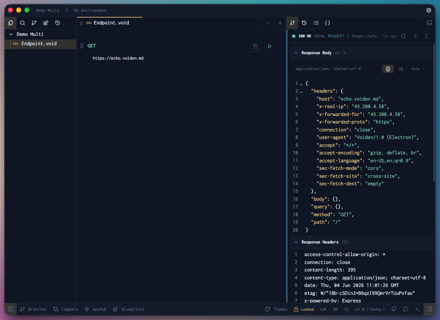Open the tab list dropdown chevron

(268, 23)
